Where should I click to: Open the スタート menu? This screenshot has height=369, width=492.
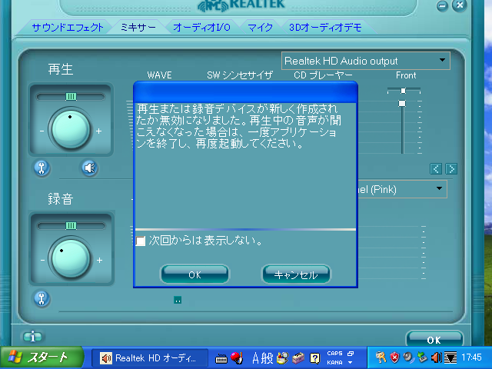42,357
